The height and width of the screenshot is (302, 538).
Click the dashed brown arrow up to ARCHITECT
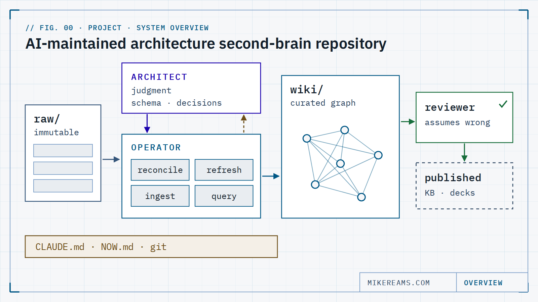point(244,123)
